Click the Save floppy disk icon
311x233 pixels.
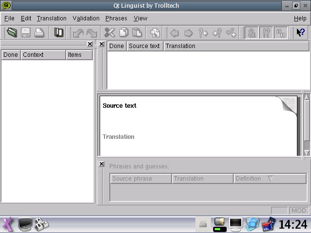[26, 33]
